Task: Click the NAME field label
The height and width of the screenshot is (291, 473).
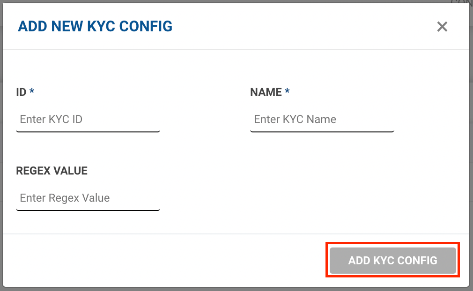Action: 266,92
